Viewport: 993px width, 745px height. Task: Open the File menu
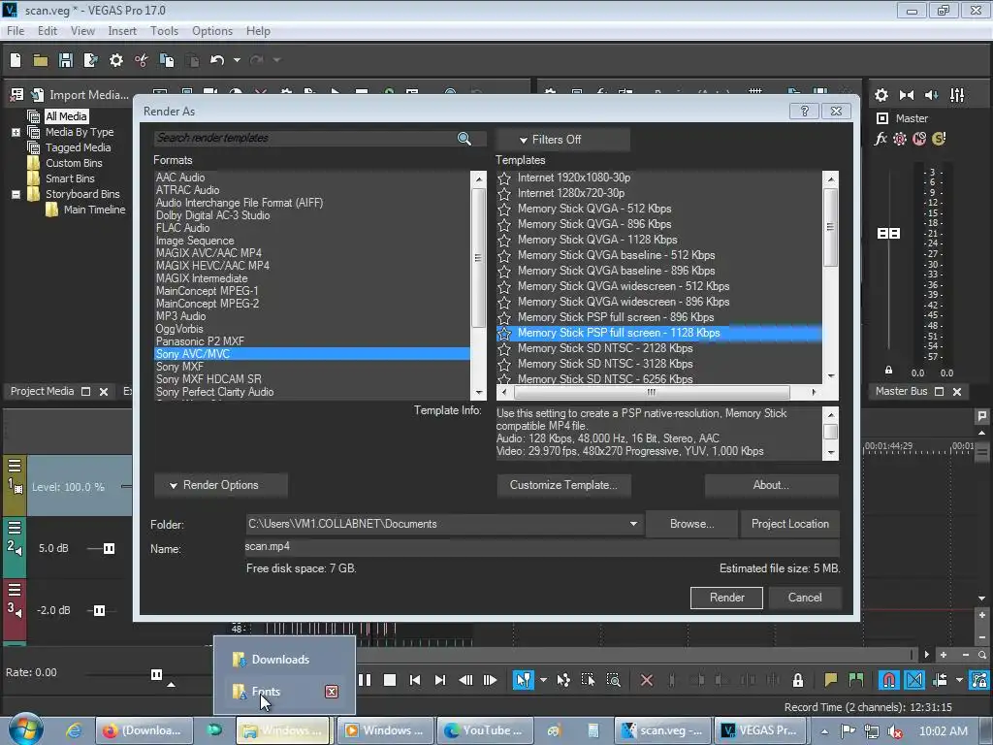pos(16,31)
